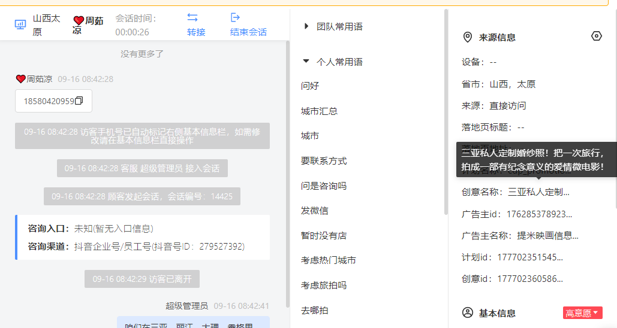Click the 超级管理员 reply message bubble

(x=194, y=322)
